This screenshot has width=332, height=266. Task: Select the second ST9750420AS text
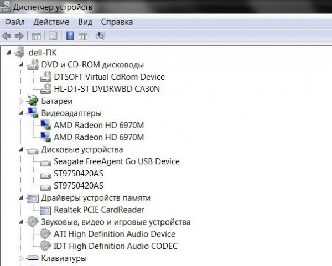point(79,186)
